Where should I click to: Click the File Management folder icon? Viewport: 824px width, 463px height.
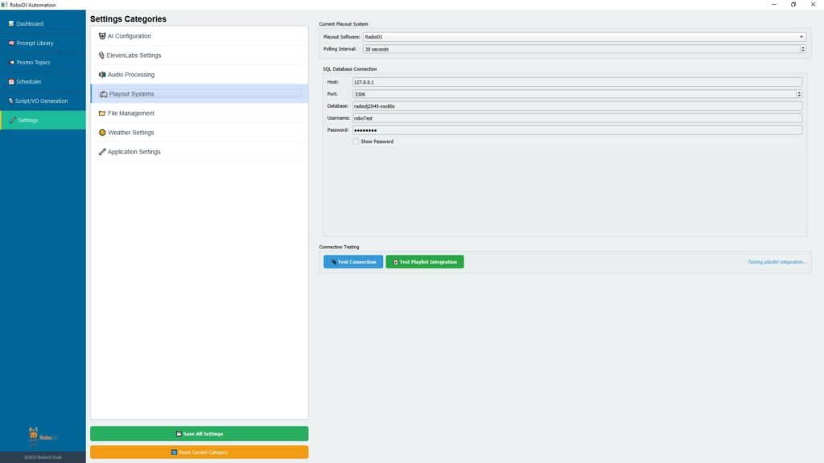[x=102, y=113]
